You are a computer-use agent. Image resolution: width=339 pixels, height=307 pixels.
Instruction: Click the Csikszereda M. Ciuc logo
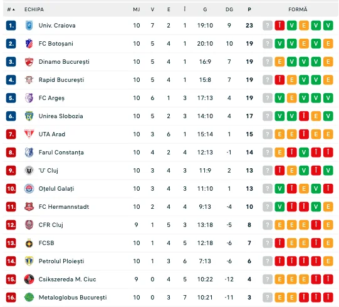(x=29, y=279)
